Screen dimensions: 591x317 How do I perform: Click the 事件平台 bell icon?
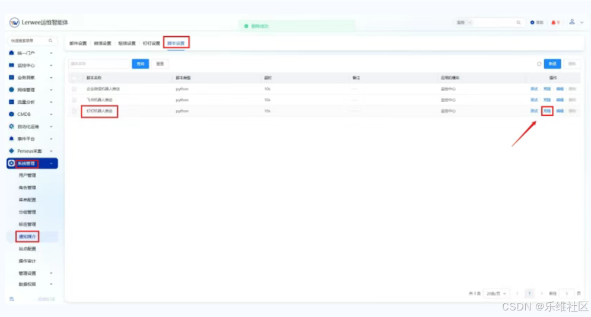[11, 139]
